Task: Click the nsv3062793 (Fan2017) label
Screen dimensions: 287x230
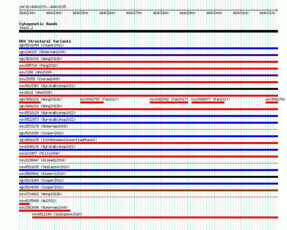Action: [99, 99]
